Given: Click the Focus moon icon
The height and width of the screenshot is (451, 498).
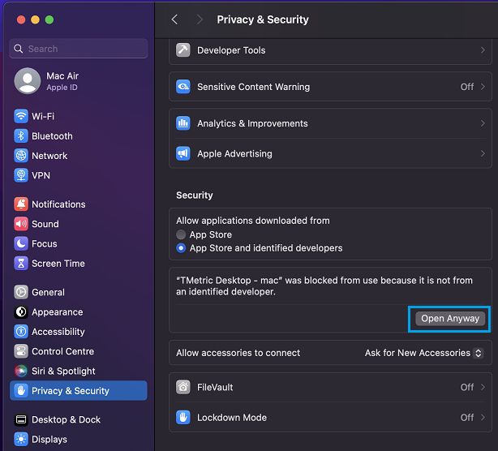Looking at the screenshot, I should [21, 243].
